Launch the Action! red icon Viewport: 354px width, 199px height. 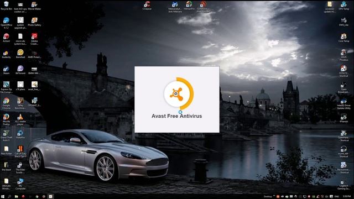tap(6, 38)
